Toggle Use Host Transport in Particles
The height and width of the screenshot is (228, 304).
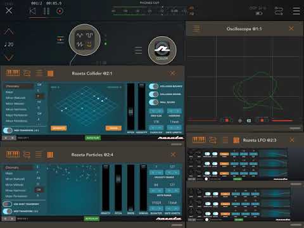point(8,204)
